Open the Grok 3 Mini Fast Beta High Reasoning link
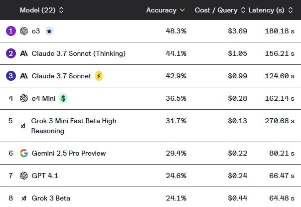This screenshot has height=207, width=301. click(x=74, y=126)
